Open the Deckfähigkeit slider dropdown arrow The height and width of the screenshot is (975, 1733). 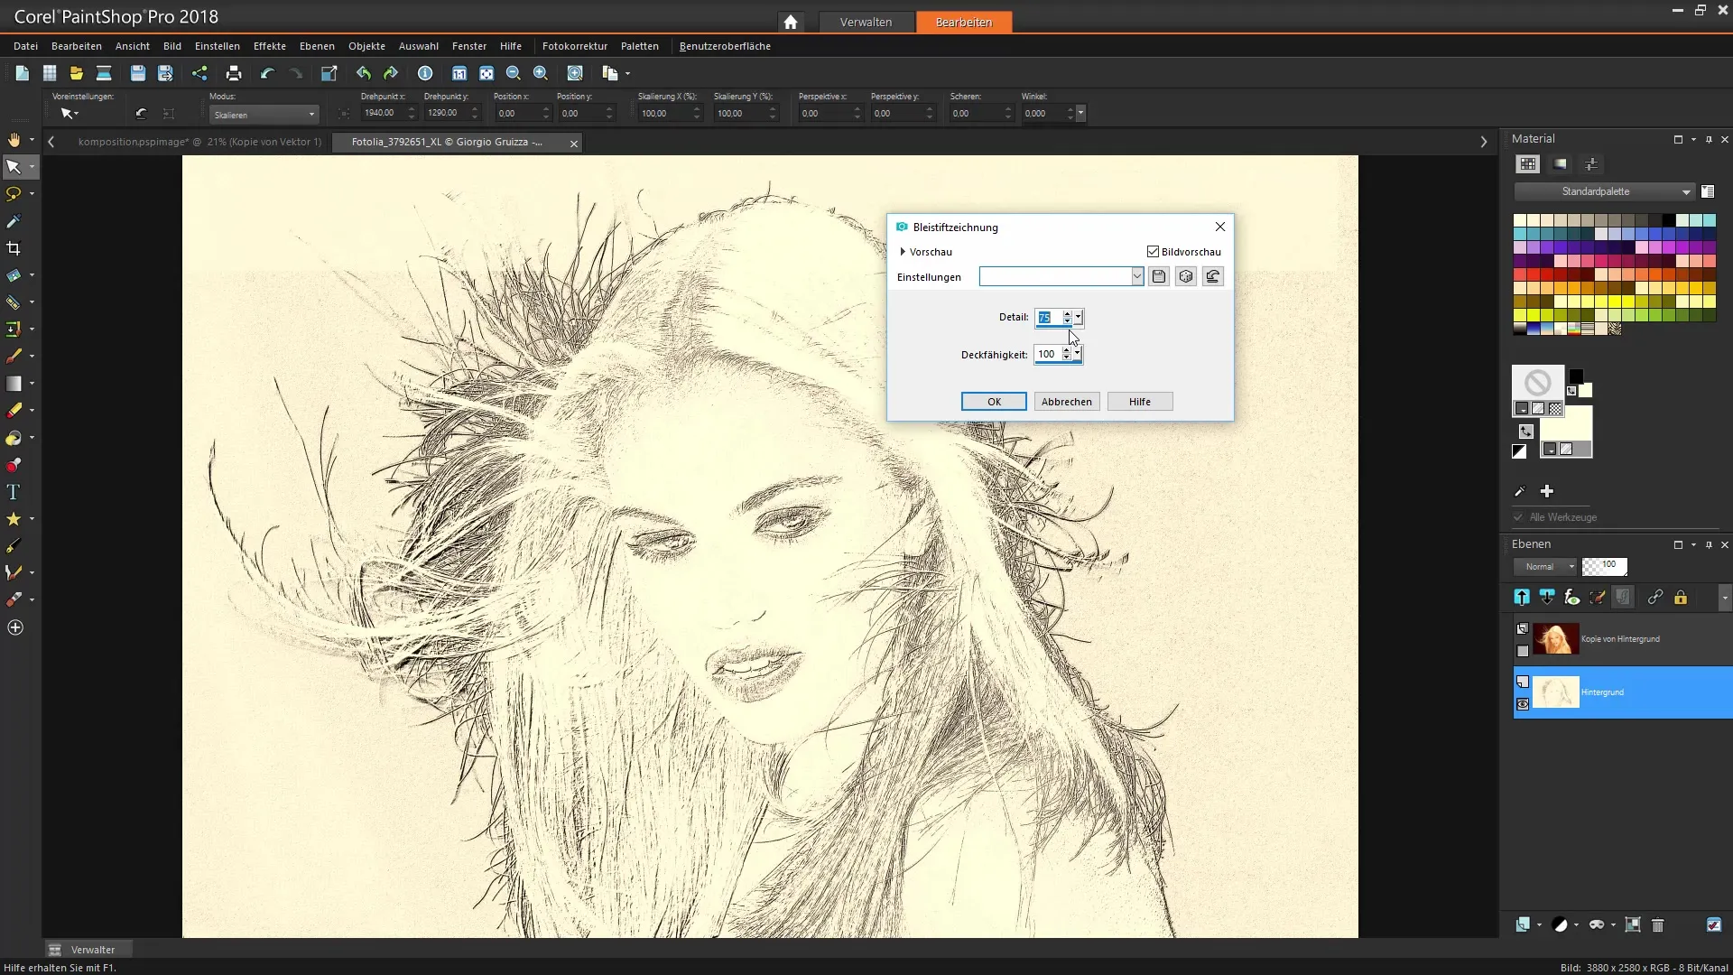coord(1078,354)
